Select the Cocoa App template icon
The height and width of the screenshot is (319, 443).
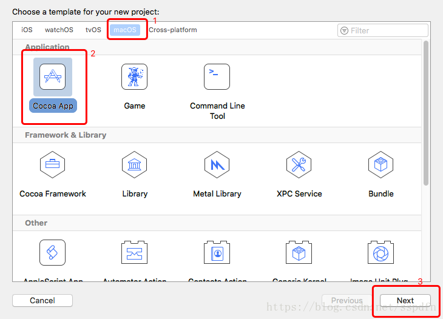53,76
